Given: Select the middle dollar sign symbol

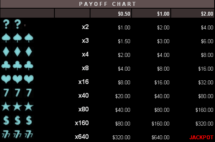Looking at the screenshot, I should pyautogui.click(x=18, y=120).
